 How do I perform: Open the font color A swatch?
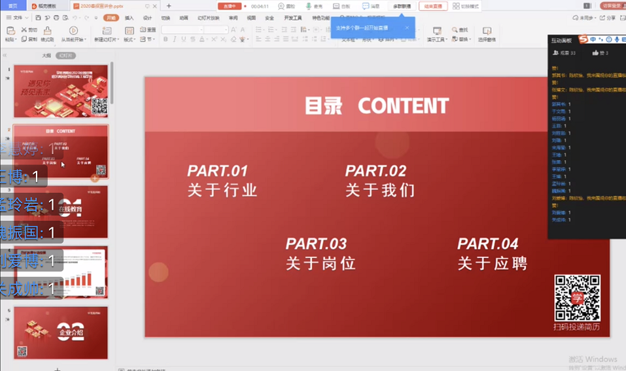coord(202,39)
